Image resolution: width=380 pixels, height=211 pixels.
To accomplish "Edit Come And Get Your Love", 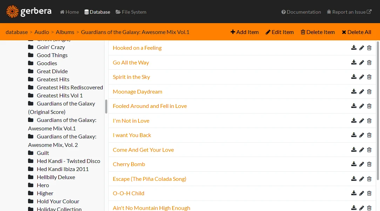I will point(361,150).
